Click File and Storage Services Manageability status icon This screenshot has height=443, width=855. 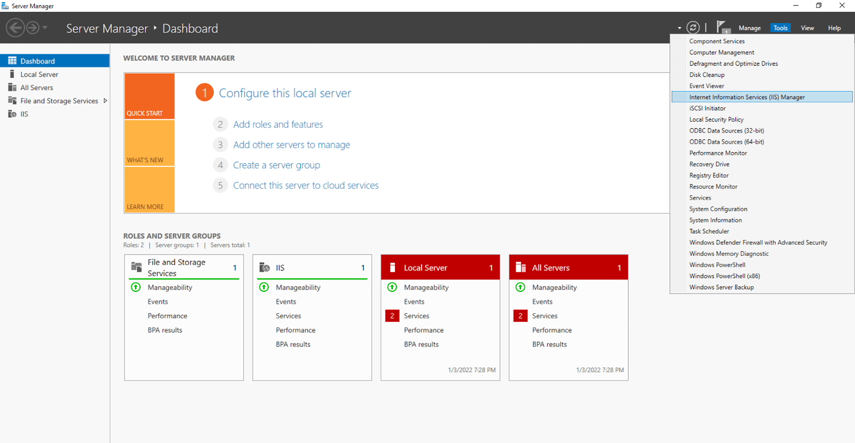136,287
